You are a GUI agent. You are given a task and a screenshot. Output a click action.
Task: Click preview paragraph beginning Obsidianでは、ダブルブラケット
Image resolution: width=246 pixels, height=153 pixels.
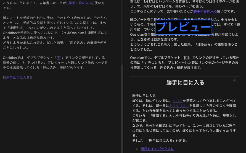(184, 63)
